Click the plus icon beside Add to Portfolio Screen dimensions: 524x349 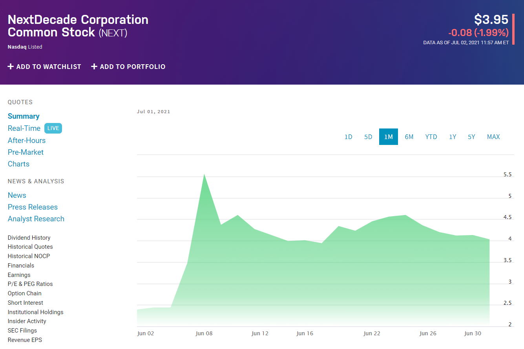[x=94, y=67]
